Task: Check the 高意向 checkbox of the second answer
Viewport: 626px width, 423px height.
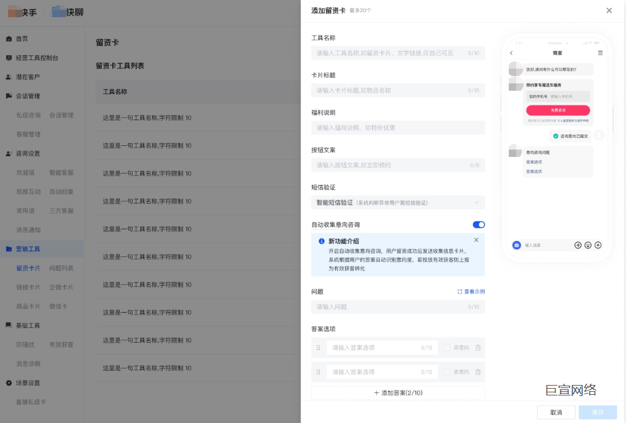Action: 446,372
